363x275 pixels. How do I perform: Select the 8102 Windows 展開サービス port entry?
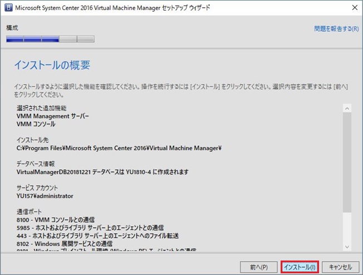point(65,243)
